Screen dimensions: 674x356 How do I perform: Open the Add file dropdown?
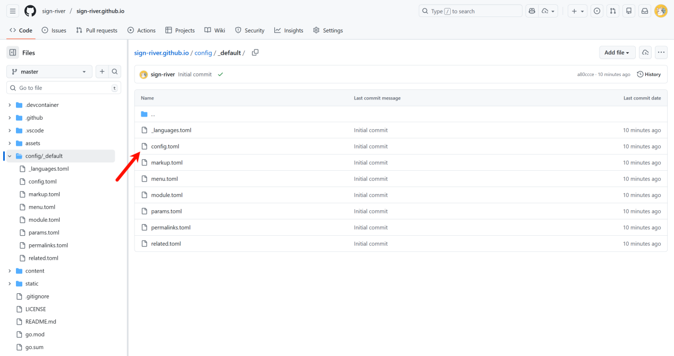coord(617,53)
